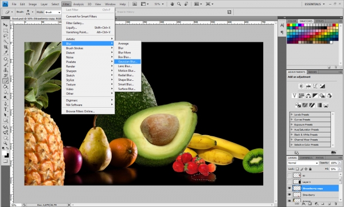The image size is (344, 207).
Task: Add a Black & White adjustment
Action: (x=315, y=96)
